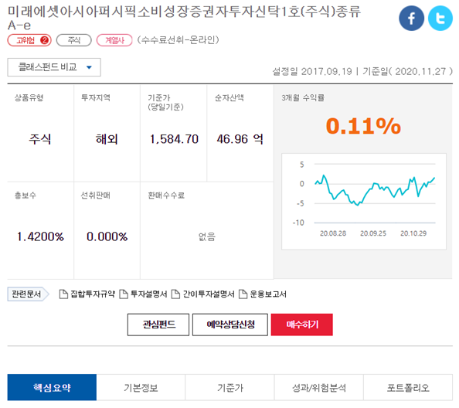This screenshot has width=459, height=408.
Task: Switch to the 기본정보 tab
Action: tap(141, 387)
